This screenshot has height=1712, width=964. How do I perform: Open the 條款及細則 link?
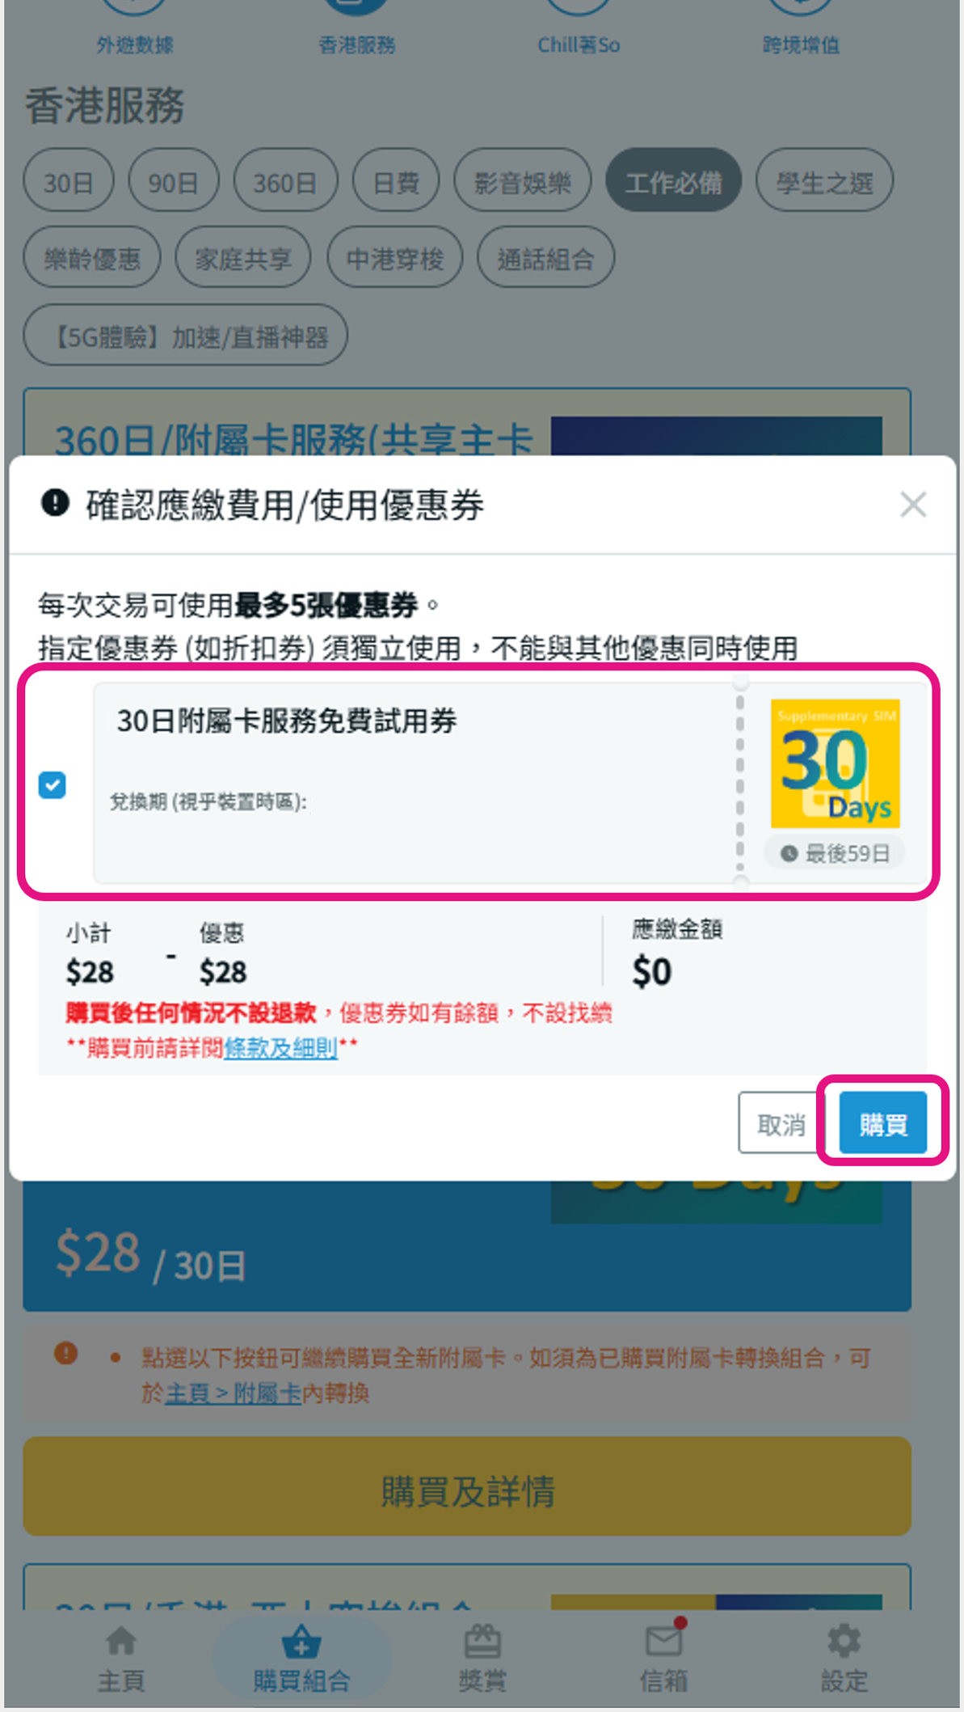(x=280, y=1048)
